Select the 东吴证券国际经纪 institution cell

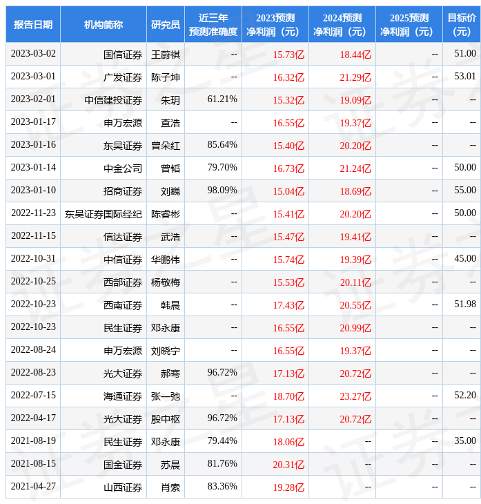(104, 214)
